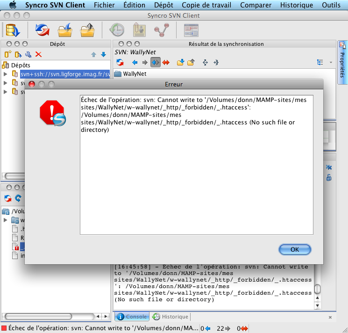Open the sync view dropdown arrow
This screenshot has height=333, width=348.
(x=331, y=62)
